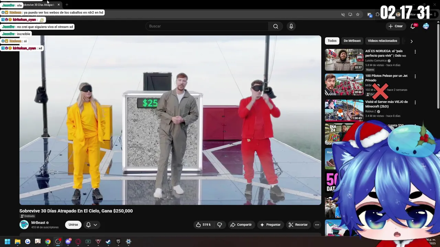The width and height of the screenshot is (440, 247).
Task: Open Opera browser from taskbar
Action: [78, 242]
